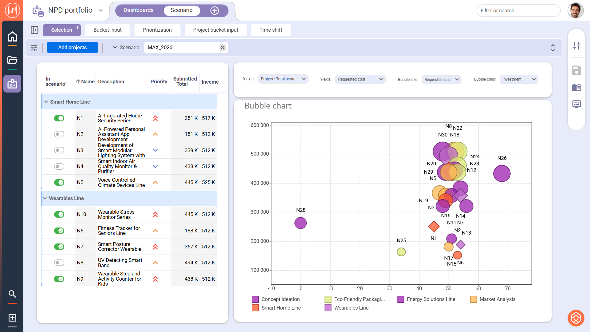
Task: Click N3 priority down chevron
Action: point(155,150)
